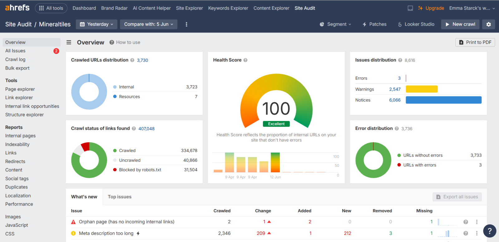Click the 12 Jun health score bar
Viewport: 499px width, 242px height.
pyautogui.click(x=275, y=162)
